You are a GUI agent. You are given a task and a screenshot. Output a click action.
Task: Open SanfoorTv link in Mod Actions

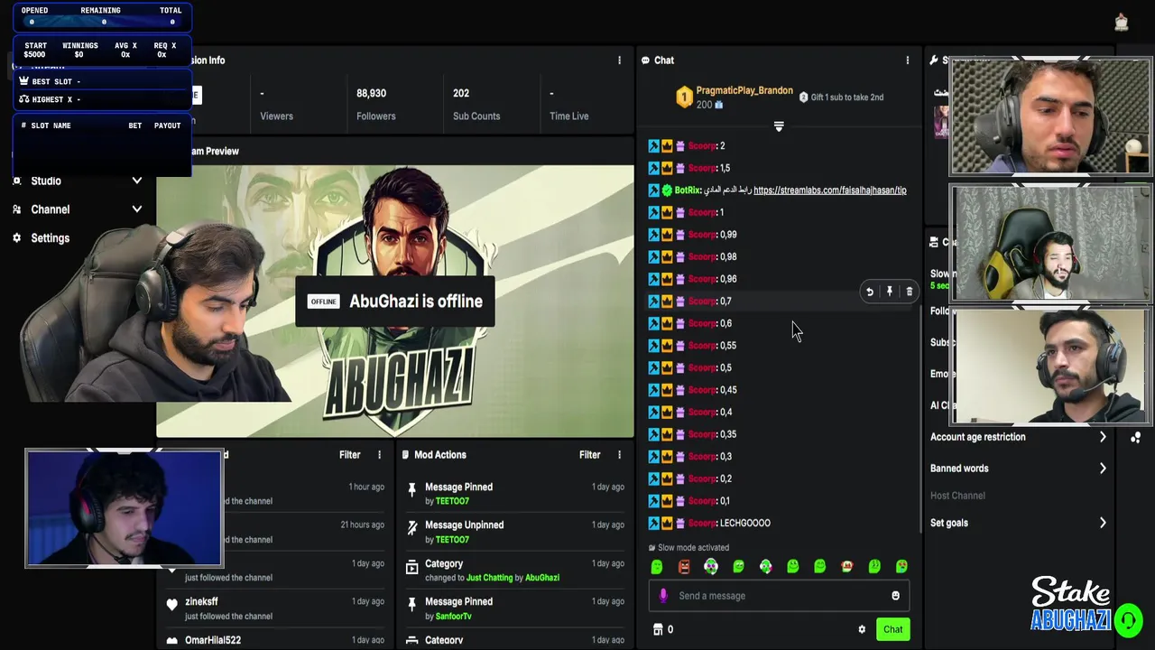click(x=453, y=617)
